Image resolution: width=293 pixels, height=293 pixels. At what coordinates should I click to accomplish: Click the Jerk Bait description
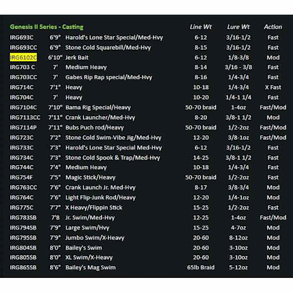pyautogui.click(x=77, y=57)
